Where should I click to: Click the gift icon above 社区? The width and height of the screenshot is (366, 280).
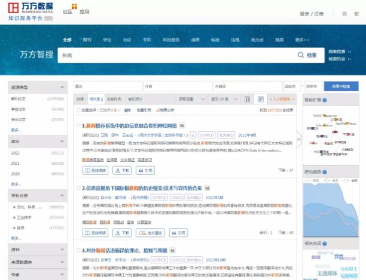pyautogui.click(x=74, y=7)
